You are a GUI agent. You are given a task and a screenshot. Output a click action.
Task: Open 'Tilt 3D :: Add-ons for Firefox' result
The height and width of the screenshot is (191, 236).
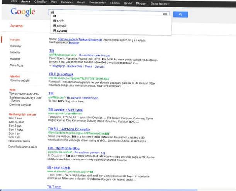point(69,129)
